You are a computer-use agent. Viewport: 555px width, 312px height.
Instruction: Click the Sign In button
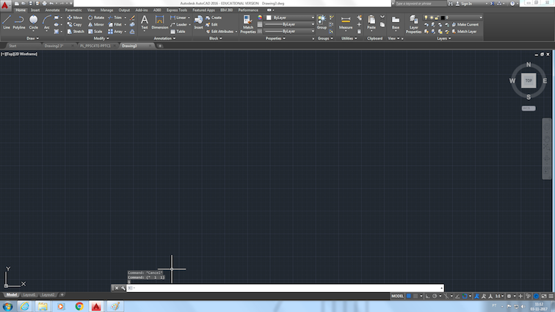466,4
